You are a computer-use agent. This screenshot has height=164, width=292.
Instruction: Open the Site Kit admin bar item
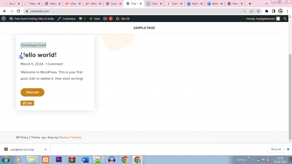coord(123,19)
